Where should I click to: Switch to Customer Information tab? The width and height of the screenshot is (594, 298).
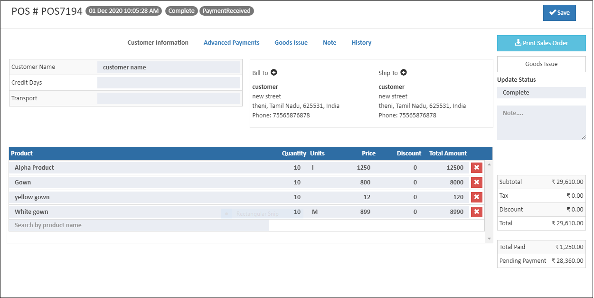click(x=158, y=42)
